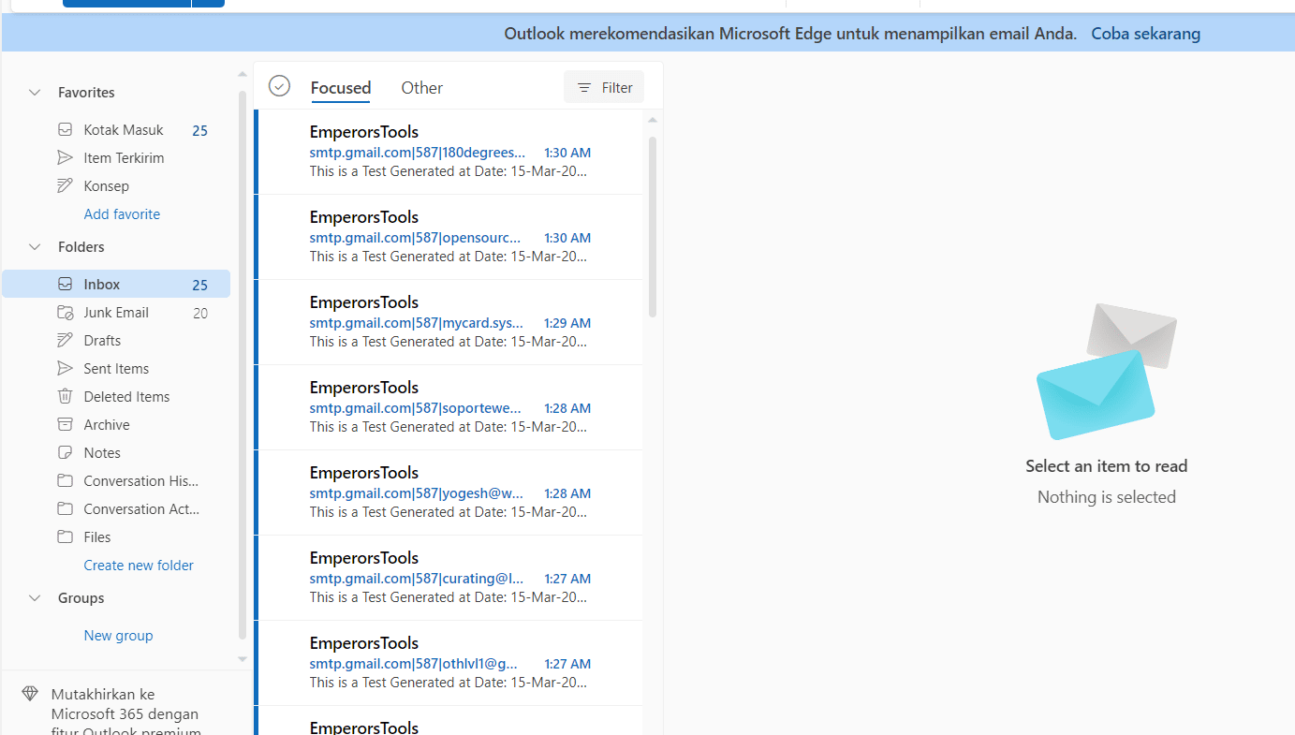
Task: Open the Deleted Items trash icon
Action: [65, 397]
